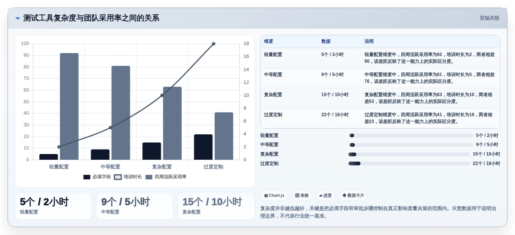Click the 双轴关联 label in header

click(x=489, y=18)
